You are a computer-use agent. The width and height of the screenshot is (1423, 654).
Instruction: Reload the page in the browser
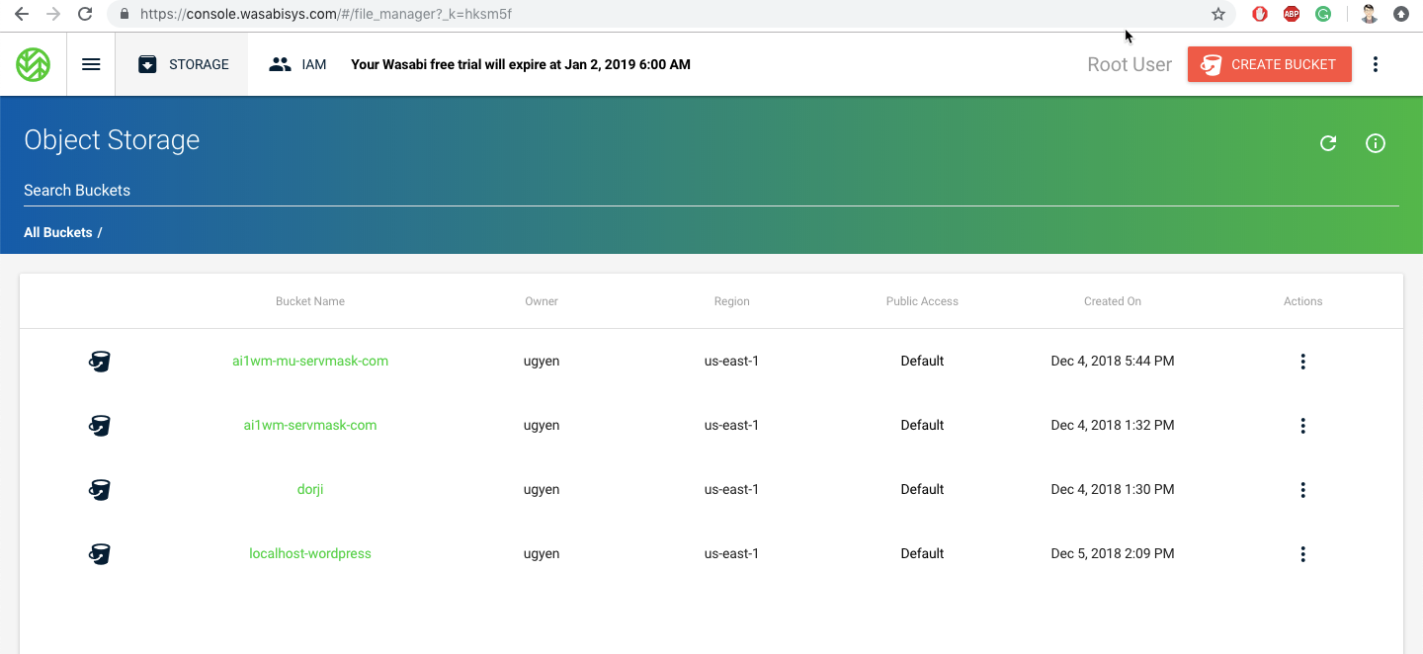(85, 14)
